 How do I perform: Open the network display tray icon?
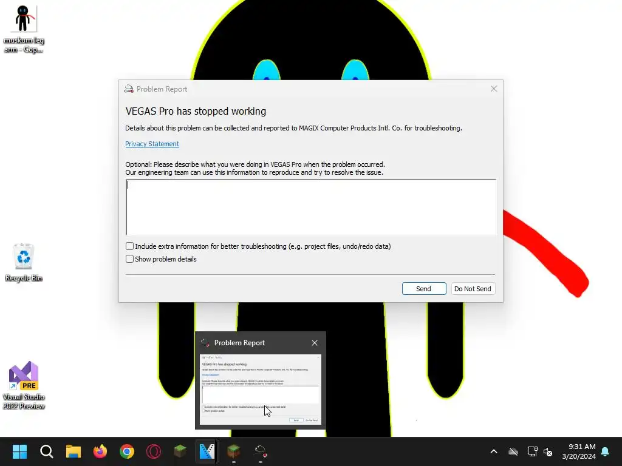[x=532, y=451]
